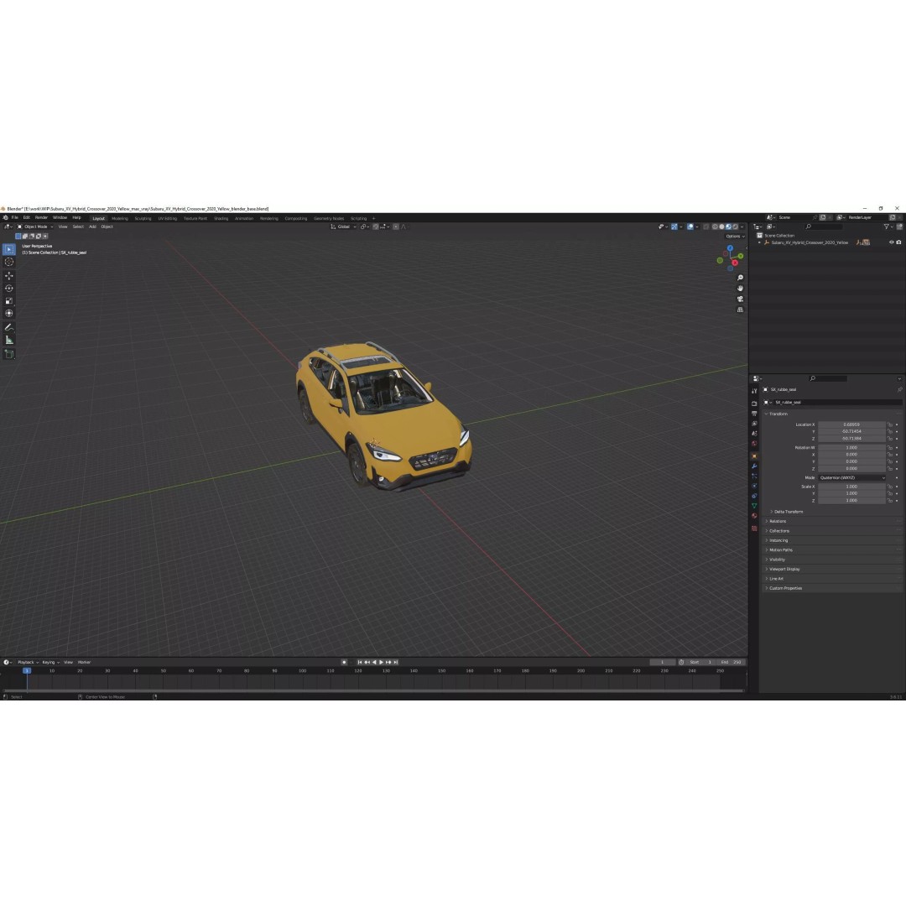The height and width of the screenshot is (906, 906).
Task: Play the animation forward
Action: pos(381,662)
